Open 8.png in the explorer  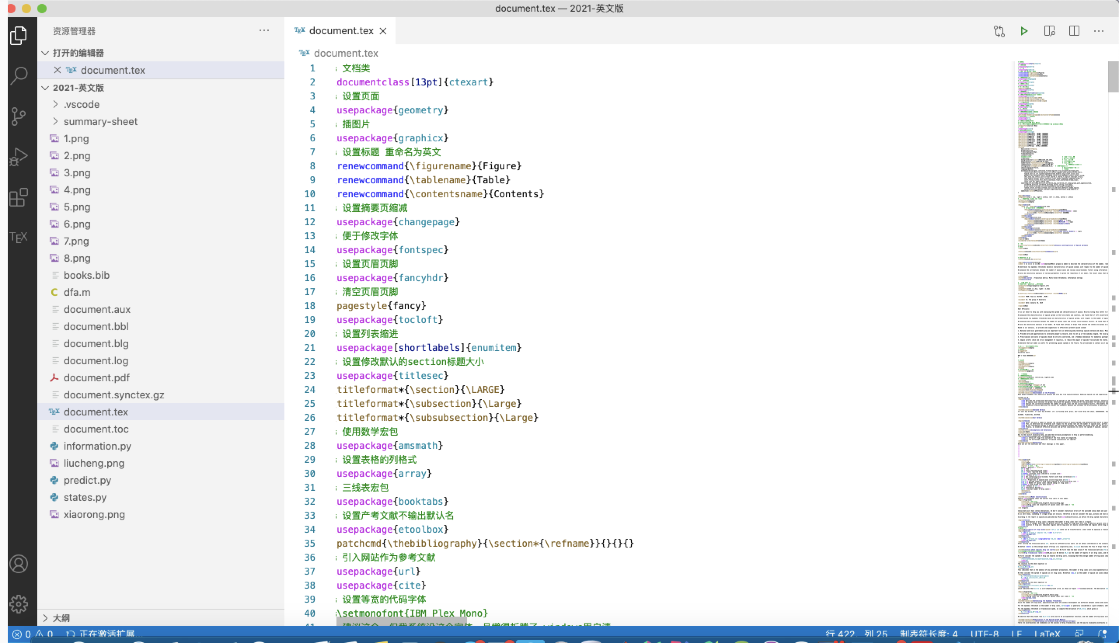click(x=161, y=258)
